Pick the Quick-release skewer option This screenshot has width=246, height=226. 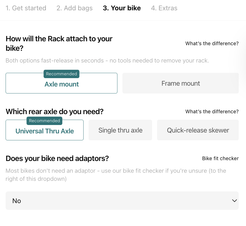(198, 130)
